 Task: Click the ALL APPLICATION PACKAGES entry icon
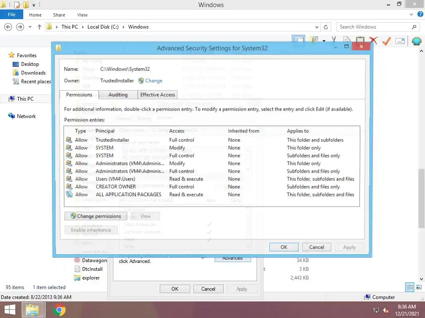[x=69, y=194]
